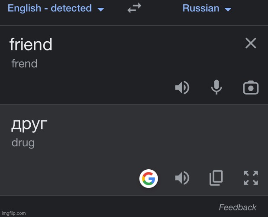Expand the source language dropdown arrow
This screenshot has height=217, width=268.
[x=101, y=9]
